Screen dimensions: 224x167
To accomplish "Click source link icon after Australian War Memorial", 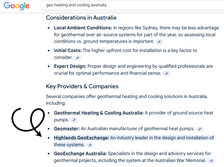I will 211,161.
